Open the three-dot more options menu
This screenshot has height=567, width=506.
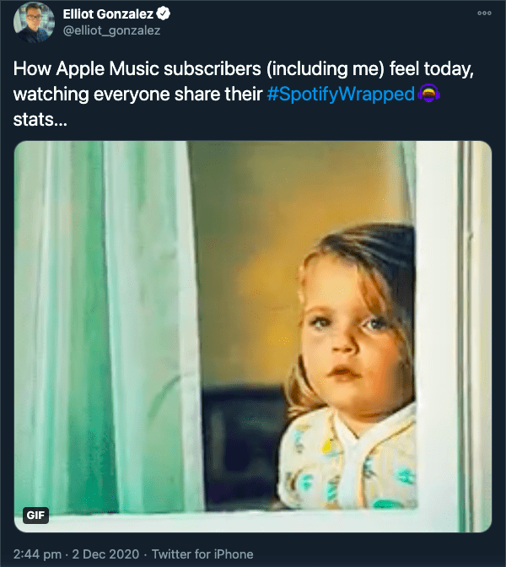pyautogui.click(x=484, y=13)
